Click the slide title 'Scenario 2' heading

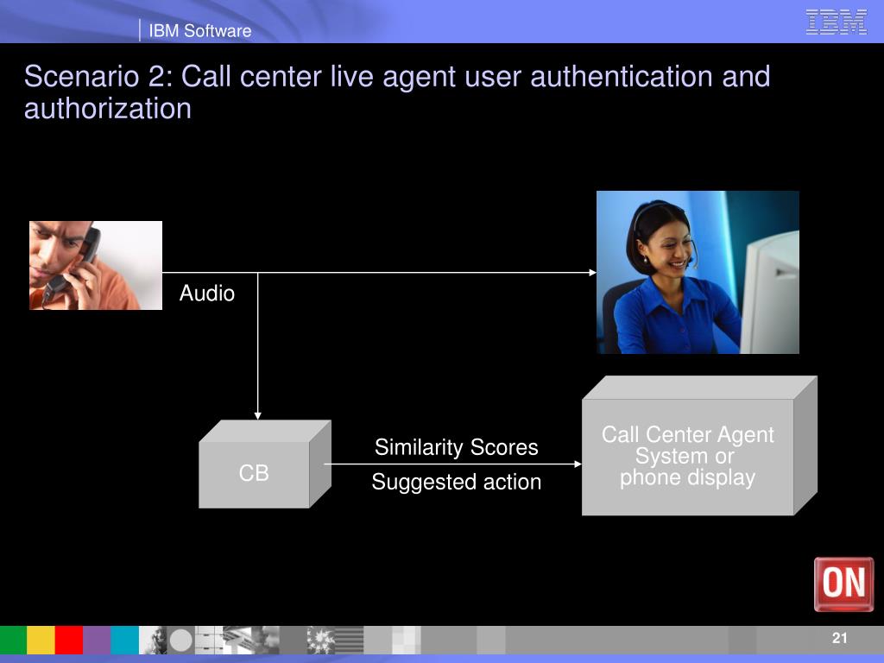click(x=397, y=92)
